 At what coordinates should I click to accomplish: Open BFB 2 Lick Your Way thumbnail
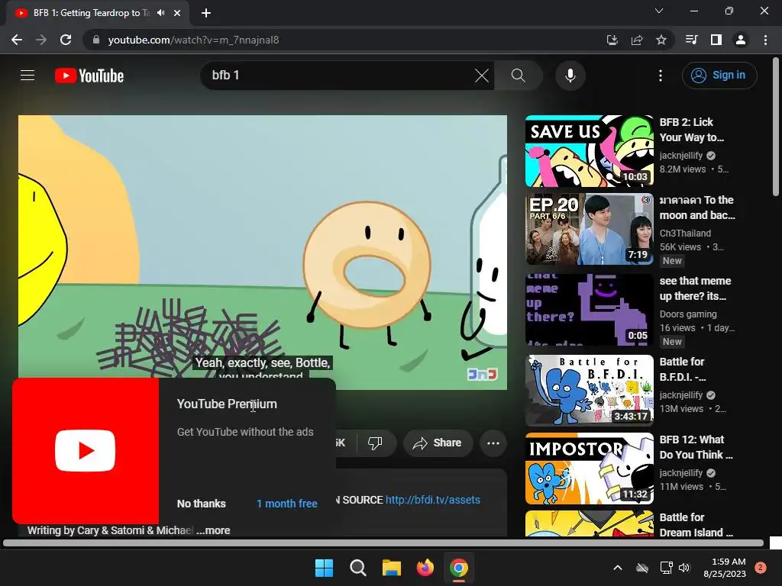click(589, 151)
